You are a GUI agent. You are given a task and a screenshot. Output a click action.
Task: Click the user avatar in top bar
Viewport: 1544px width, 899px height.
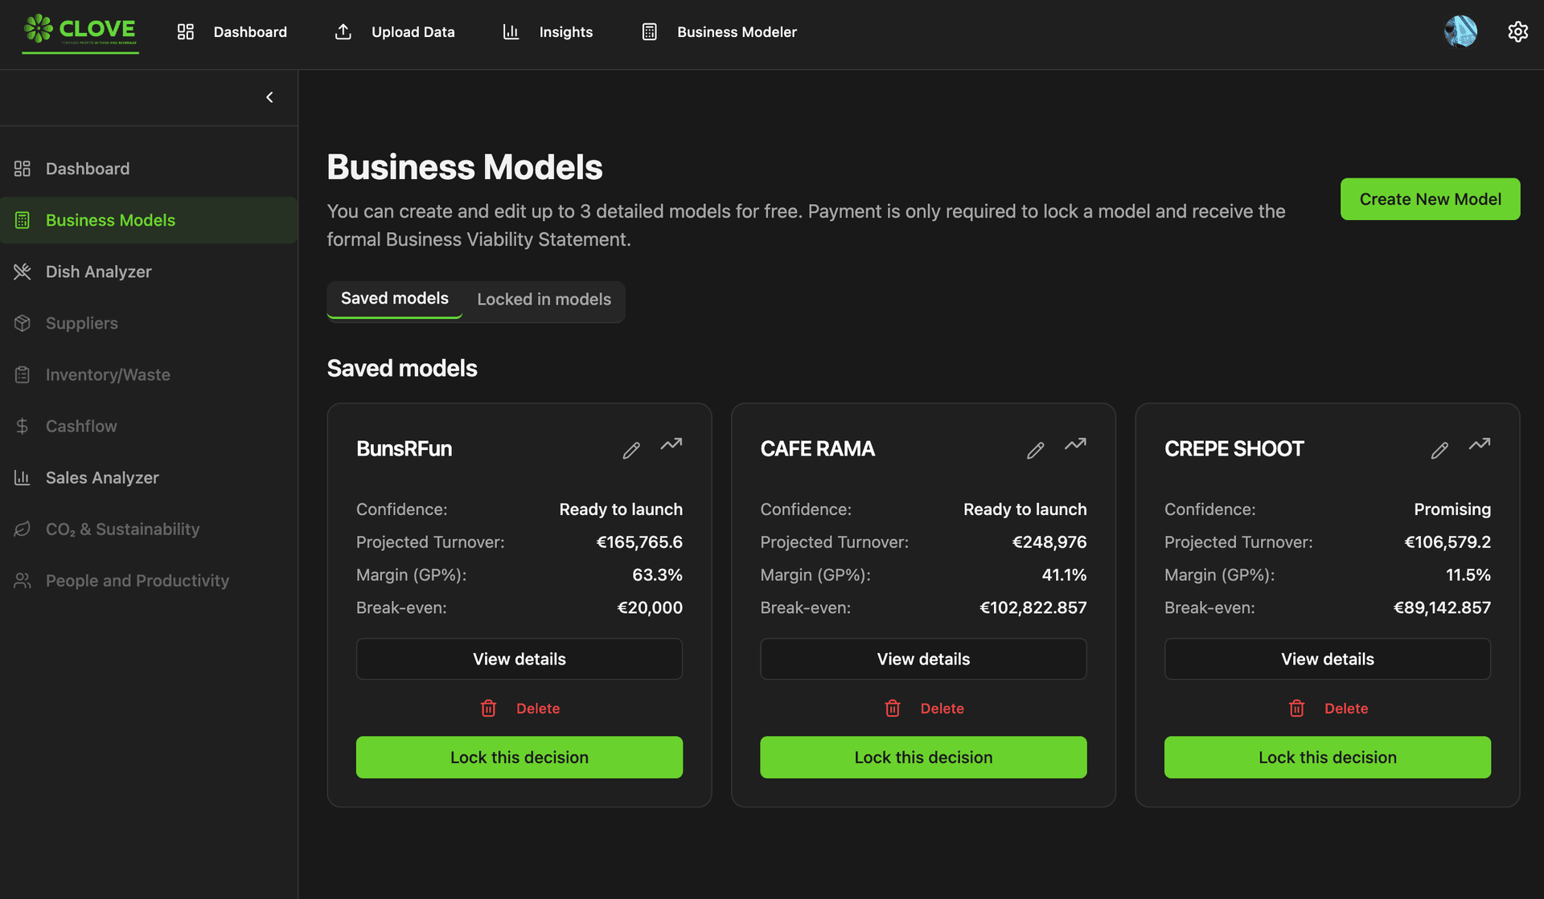click(x=1460, y=32)
